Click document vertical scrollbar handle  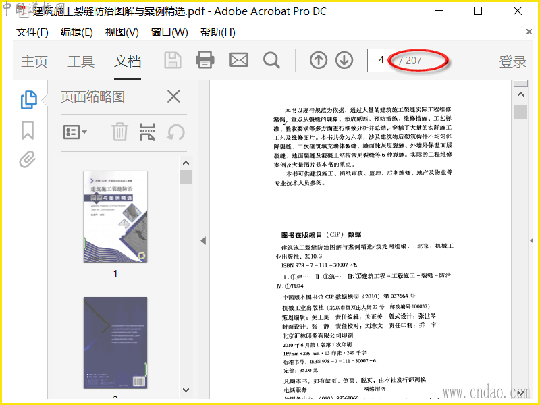[x=520, y=112]
